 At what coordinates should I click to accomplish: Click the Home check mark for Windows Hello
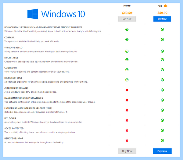click(127, 51)
